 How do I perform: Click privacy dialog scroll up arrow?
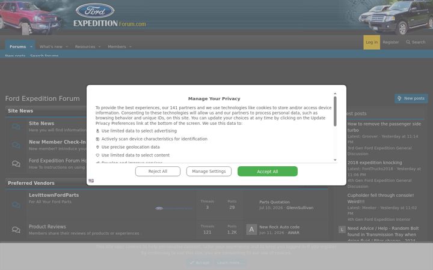click(x=335, y=94)
